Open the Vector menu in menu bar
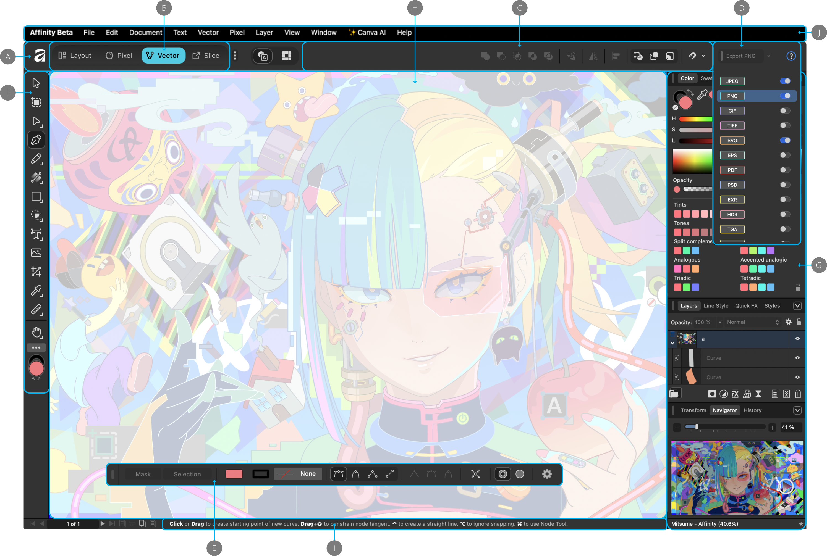The image size is (827, 556). [208, 33]
